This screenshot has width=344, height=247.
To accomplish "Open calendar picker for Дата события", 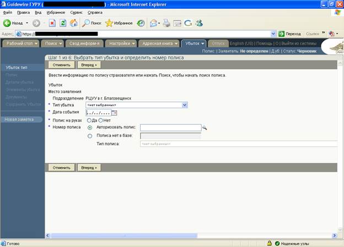I will click(115, 113).
